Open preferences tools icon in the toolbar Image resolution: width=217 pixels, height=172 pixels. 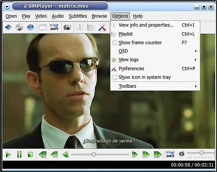click(102, 27)
